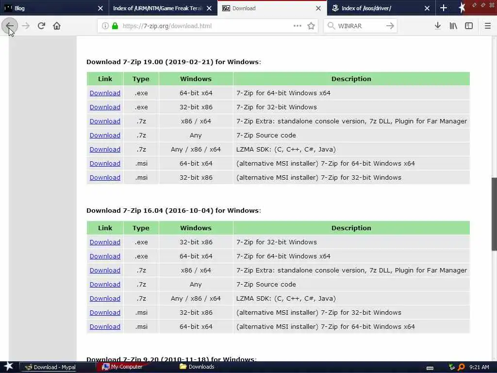
Task: Download 19.00 LZMA SDK .7z
Action: point(105,149)
